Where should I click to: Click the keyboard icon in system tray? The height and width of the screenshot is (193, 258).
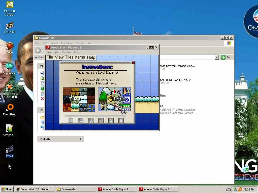228,189
